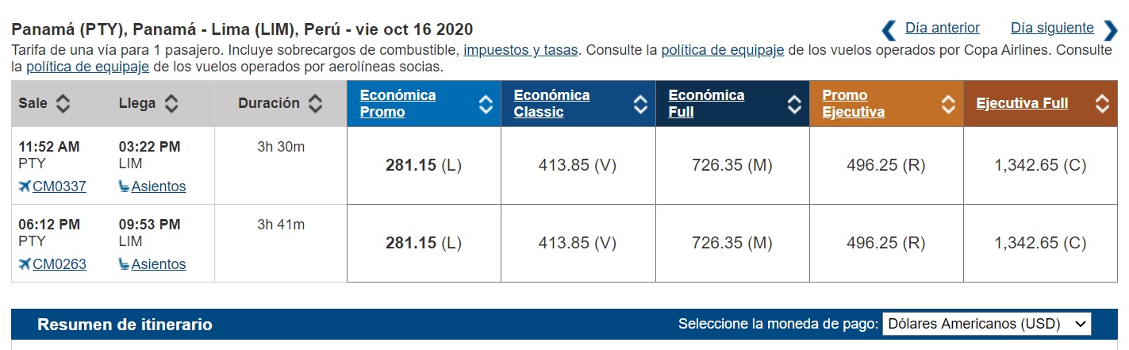Open the impuestos y tasas link

point(520,50)
